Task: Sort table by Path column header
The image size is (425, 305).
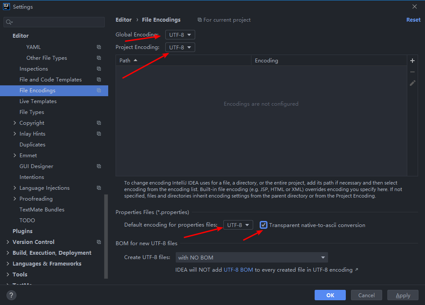Action: [x=184, y=61]
